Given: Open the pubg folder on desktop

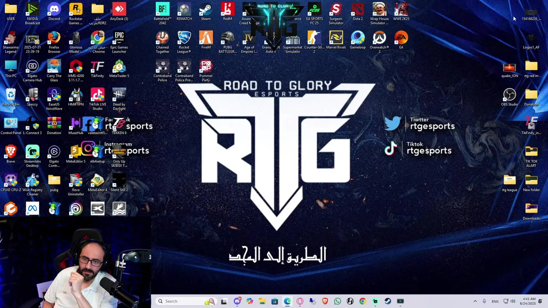Looking at the screenshot, I should [54, 183].
